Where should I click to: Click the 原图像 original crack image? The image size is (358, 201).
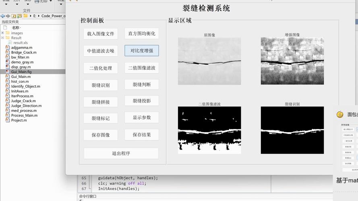pyautogui.click(x=209, y=61)
